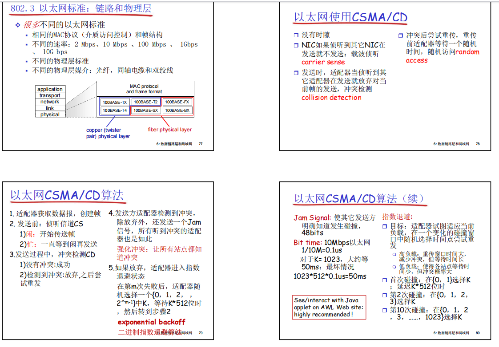
Task: Select the 100BASE-T4 box
Action: coord(115,110)
